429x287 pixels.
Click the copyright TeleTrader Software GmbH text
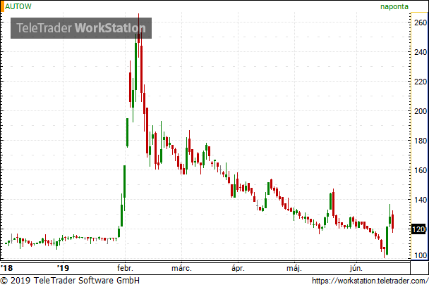(70, 281)
